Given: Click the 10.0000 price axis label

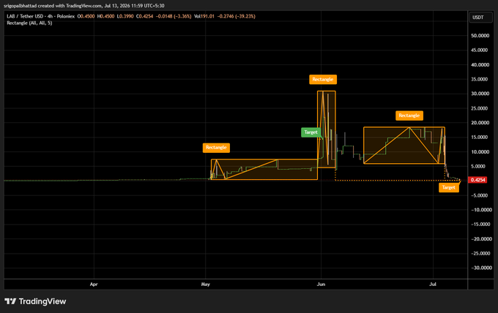Looking at the screenshot, I should coord(480,152).
